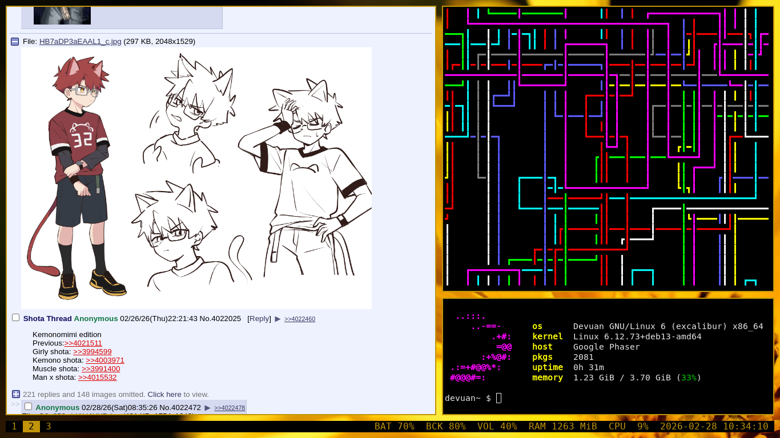Viewport: 780px width, 438px height.
Task: Click the VOL 40% volume indicator
Action: pyautogui.click(x=497, y=427)
